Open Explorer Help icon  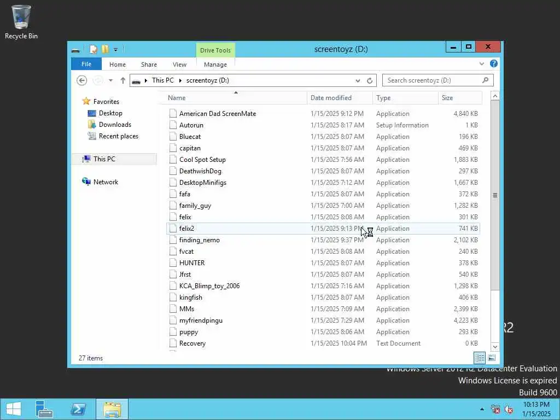494,63
